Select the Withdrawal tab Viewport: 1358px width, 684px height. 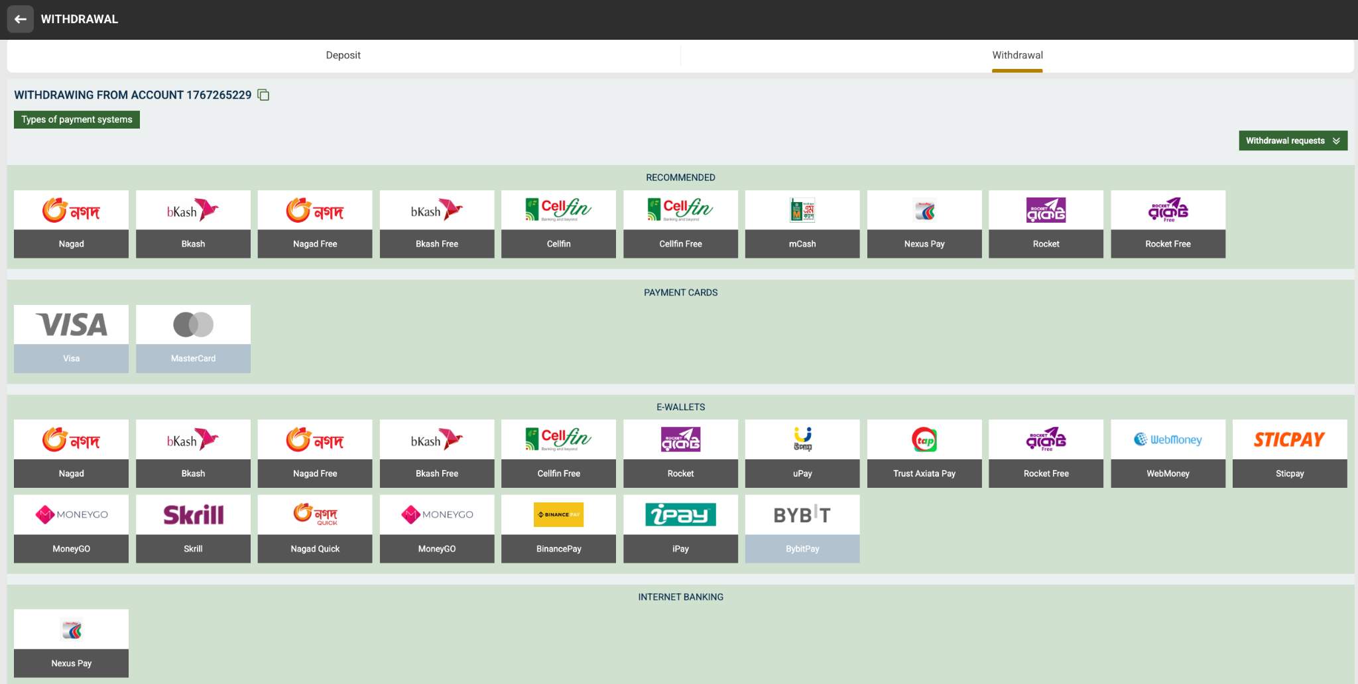(x=1017, y=55)
